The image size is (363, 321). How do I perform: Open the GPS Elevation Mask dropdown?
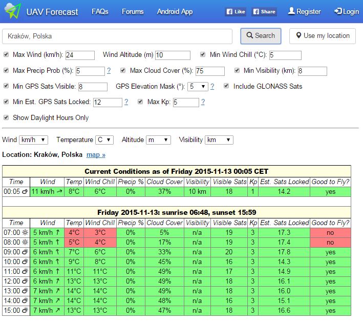(x=198, y=87)
